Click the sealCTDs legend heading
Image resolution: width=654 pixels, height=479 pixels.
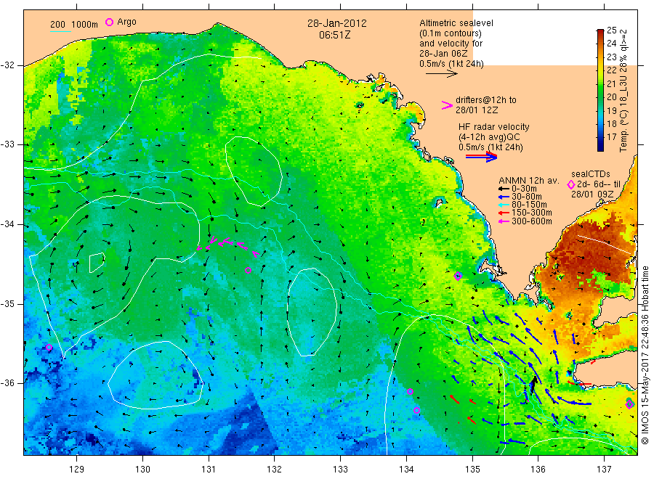[591, 174]
